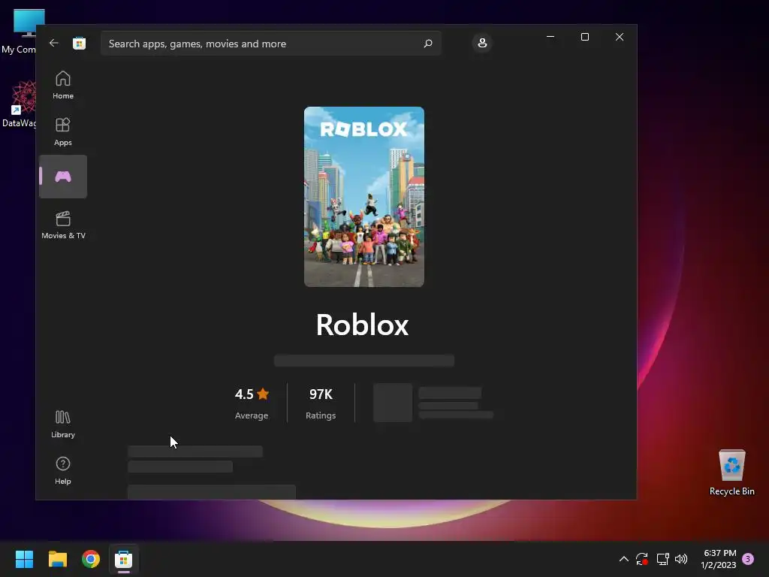
Task: Select the DataWag desktop shortcut
Action: [x=20, y=104]
